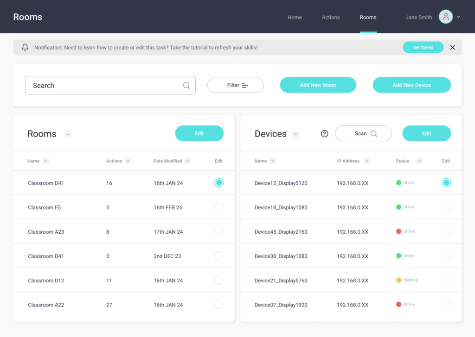475x337 pixels.
Task: Select the Classroom E5 edit radio button
Action: [219, 207]
